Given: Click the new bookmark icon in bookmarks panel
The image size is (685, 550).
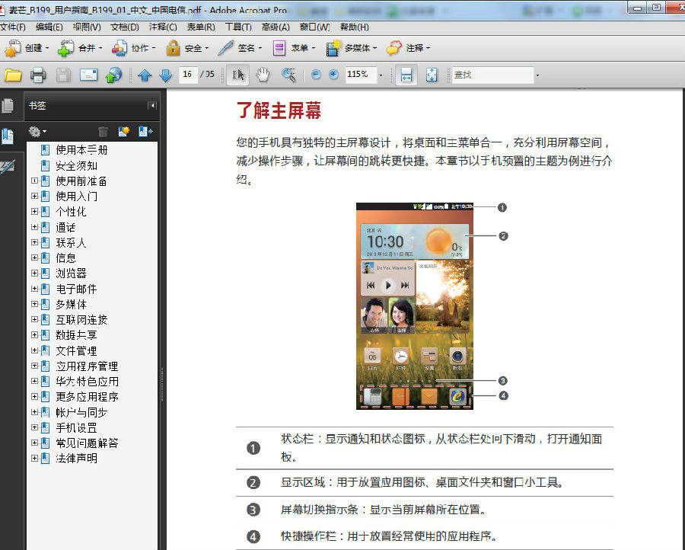Looking at the screenshot, I should tap(124, 132).
